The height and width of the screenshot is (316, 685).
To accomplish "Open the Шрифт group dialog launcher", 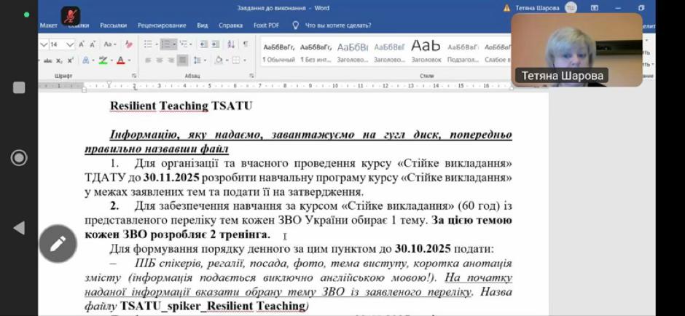I will point(133,76).
